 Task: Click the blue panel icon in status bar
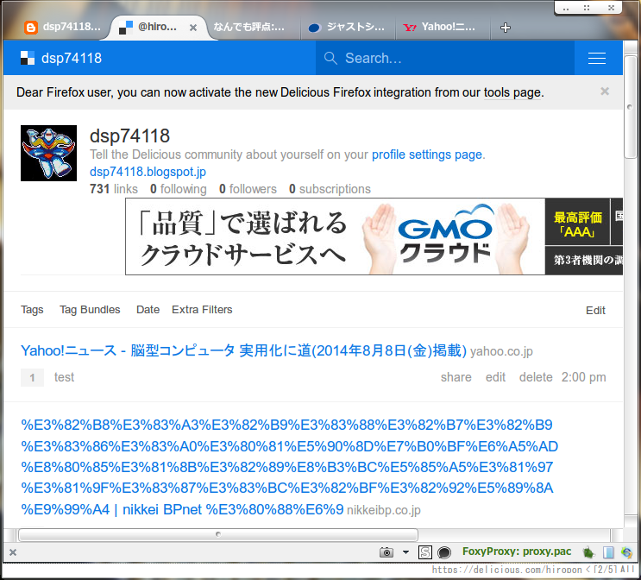point(608,552)
